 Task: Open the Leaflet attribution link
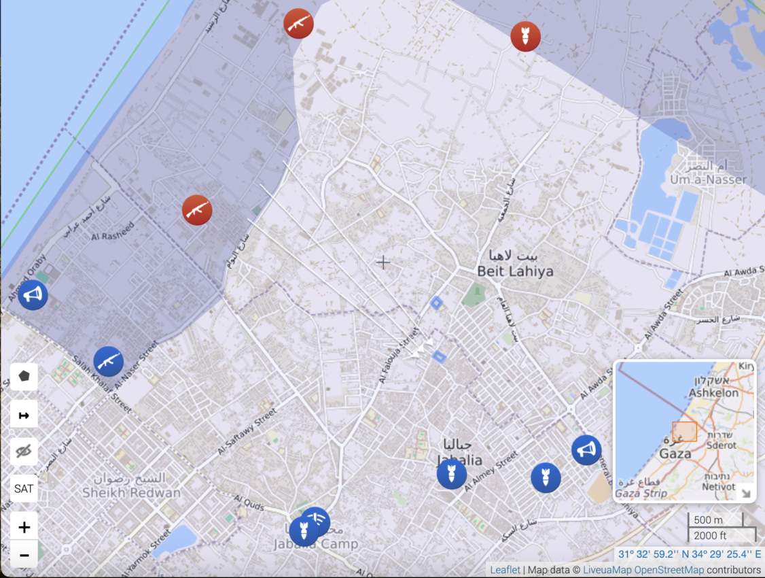pyautogui.click(x=505, y=570)
